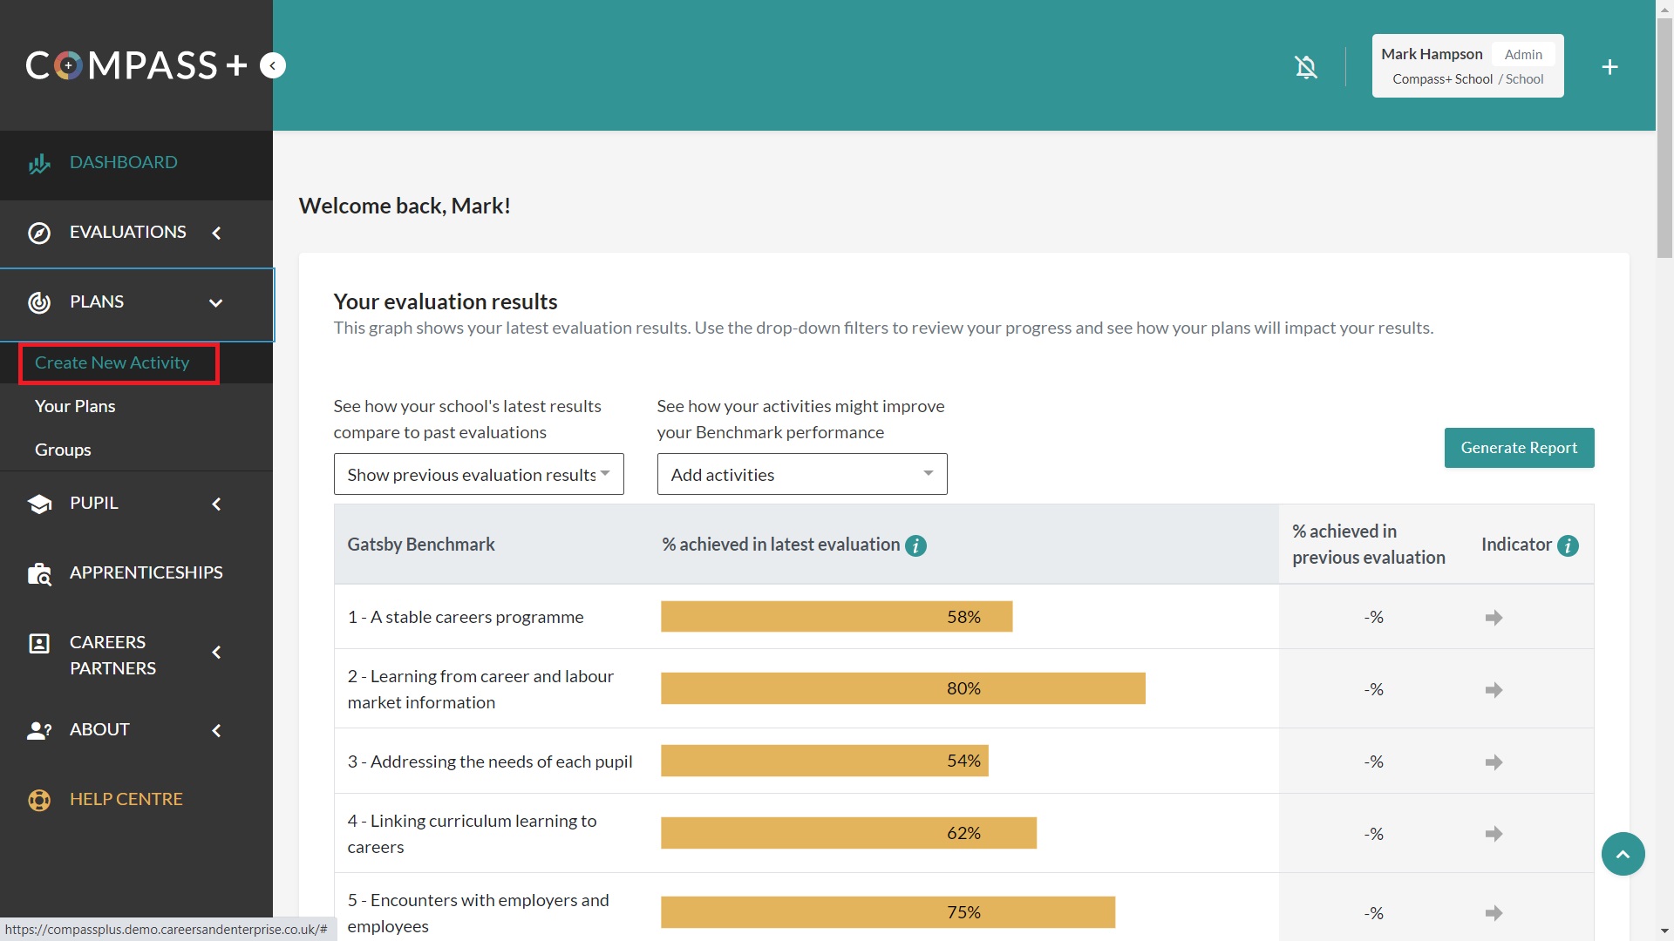
Task: Click the Compass+ logo
Action: [135, 66]
